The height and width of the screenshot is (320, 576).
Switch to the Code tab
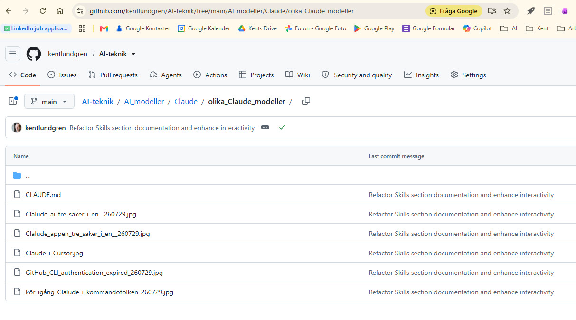point(22,75)
